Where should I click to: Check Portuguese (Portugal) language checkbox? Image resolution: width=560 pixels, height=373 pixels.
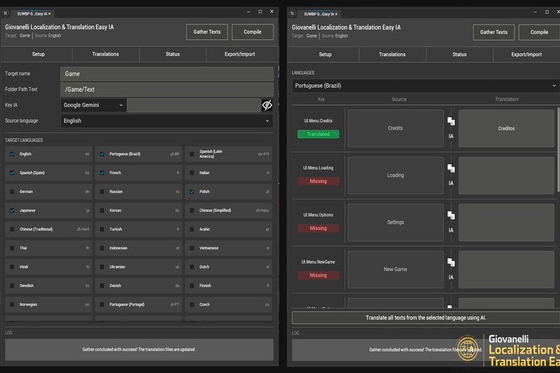click(102, 305)
